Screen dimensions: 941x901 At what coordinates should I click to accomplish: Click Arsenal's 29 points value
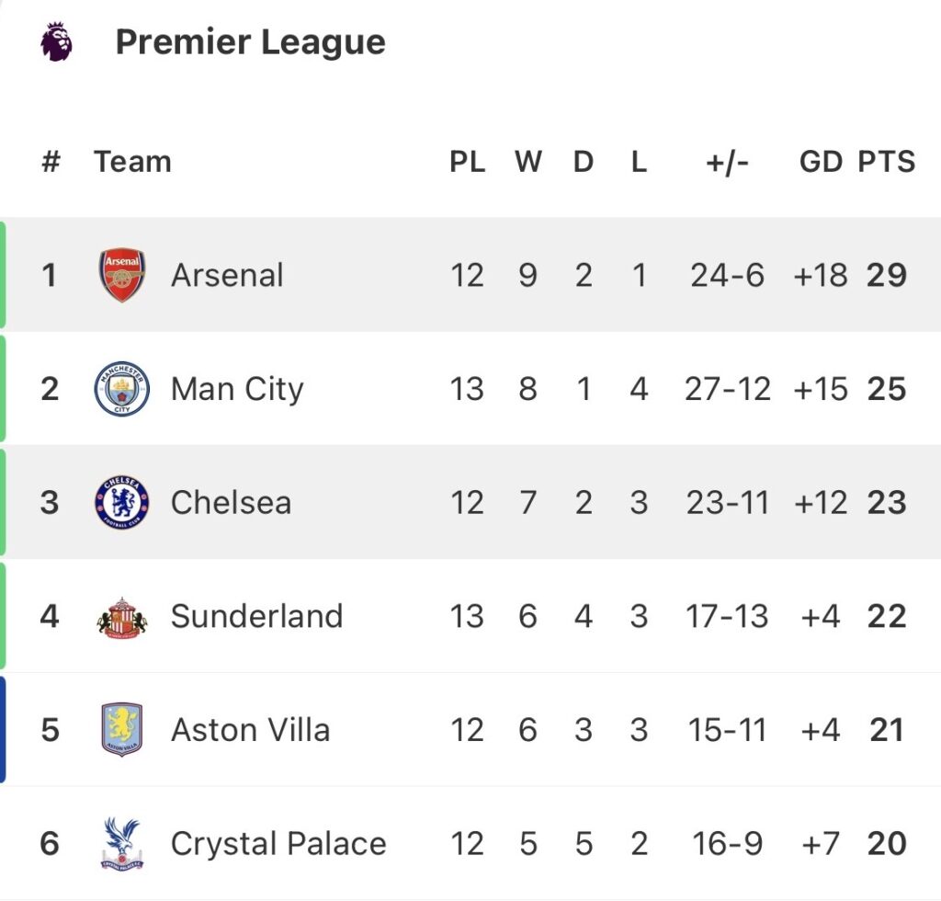click(887, 275)
